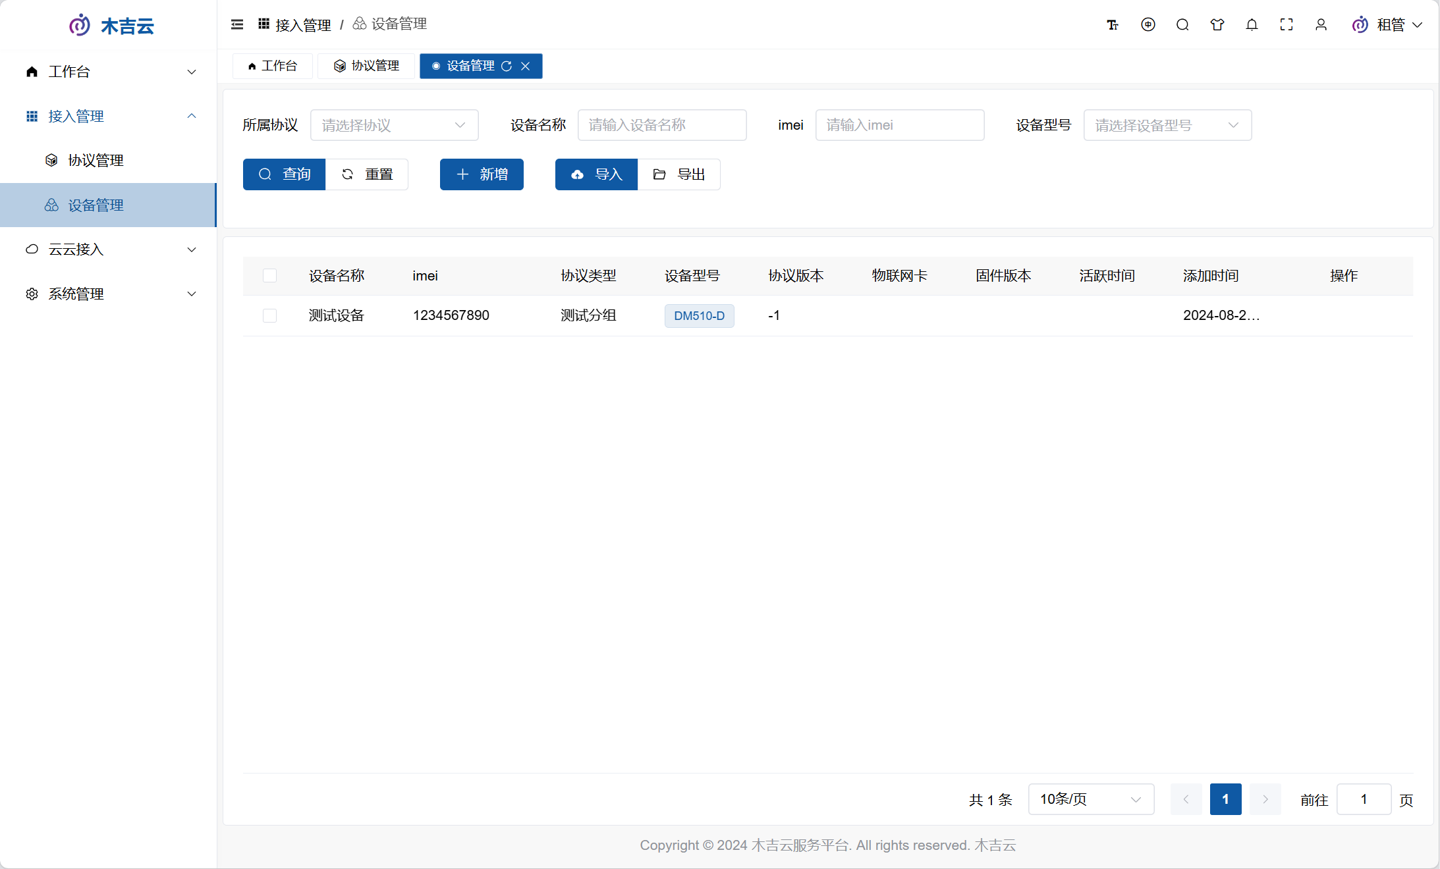Viewport: 1440px width, 869px height.
Task: Click the cube icon beside 协议管理 in sidebar
Action: point(51,160)
